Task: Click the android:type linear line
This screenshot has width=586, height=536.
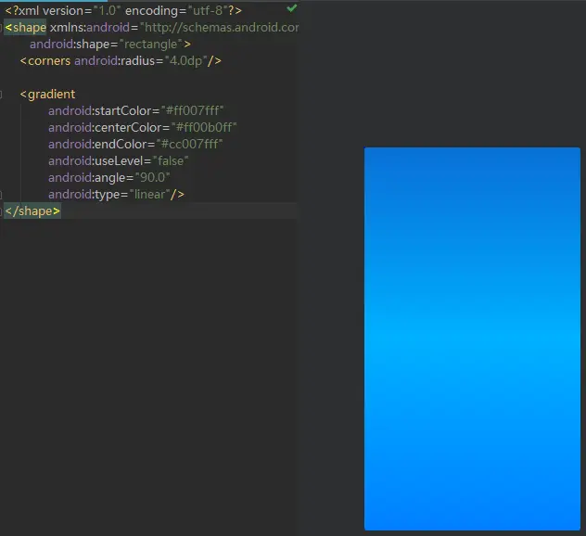Action: click(116, 195)
